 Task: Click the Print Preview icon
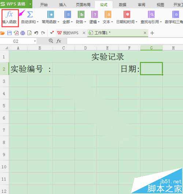(29, 33)
